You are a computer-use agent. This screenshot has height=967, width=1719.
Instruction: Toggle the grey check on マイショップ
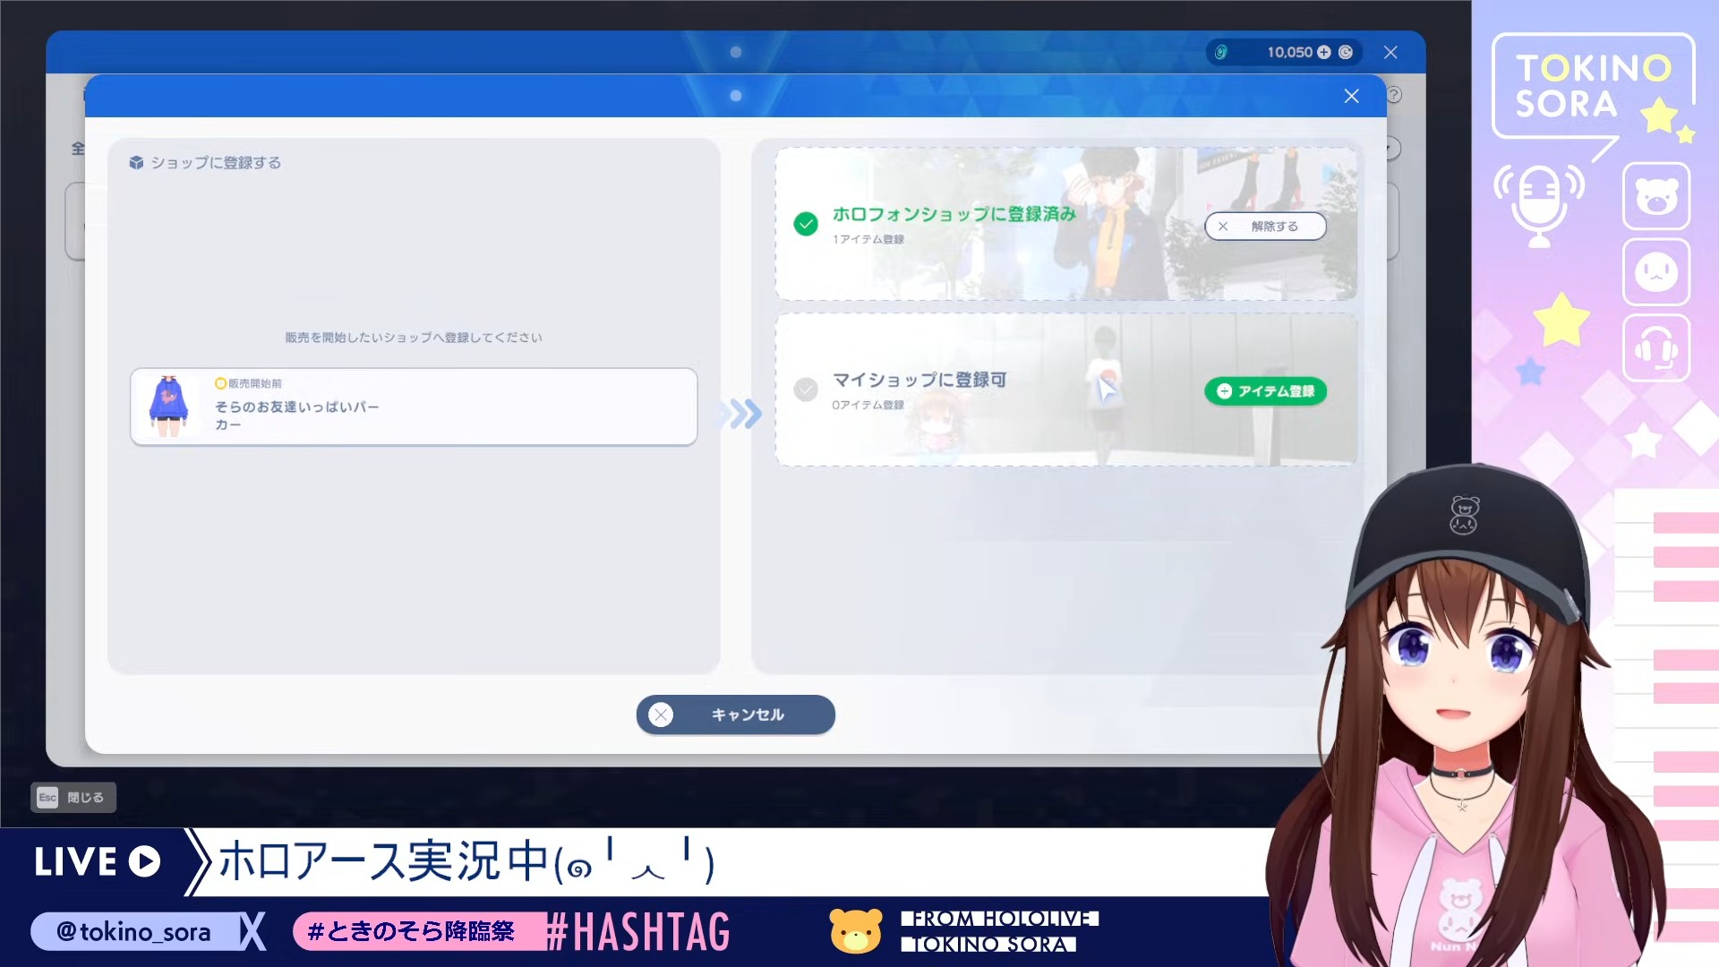point(806,389)
